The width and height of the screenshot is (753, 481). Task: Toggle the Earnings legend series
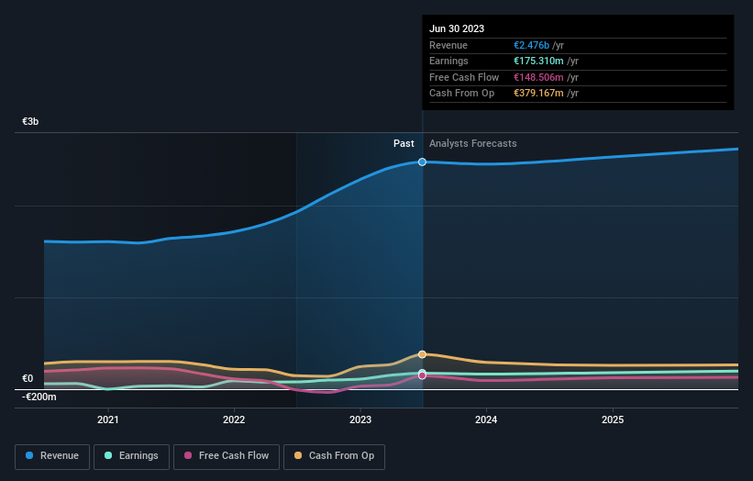click(131, 456)
